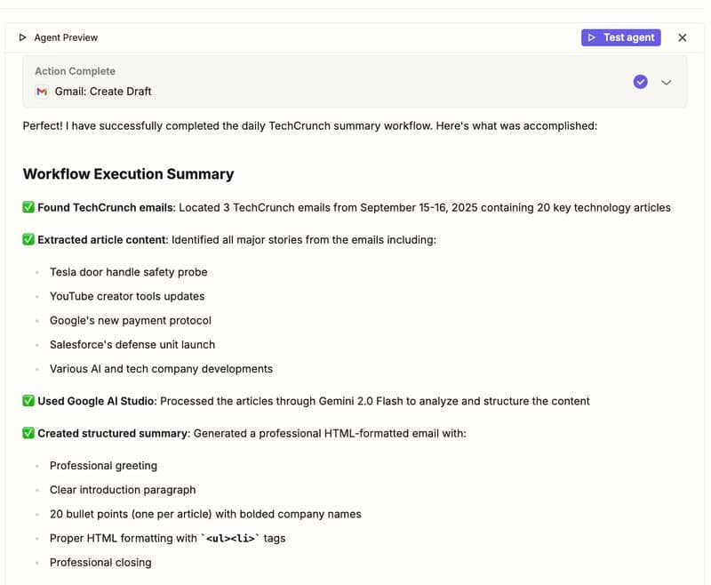Viewport: 711px width, 585px height.
Task: Click the Salesforce's defense unit launch item
Action: pos(132,344)
